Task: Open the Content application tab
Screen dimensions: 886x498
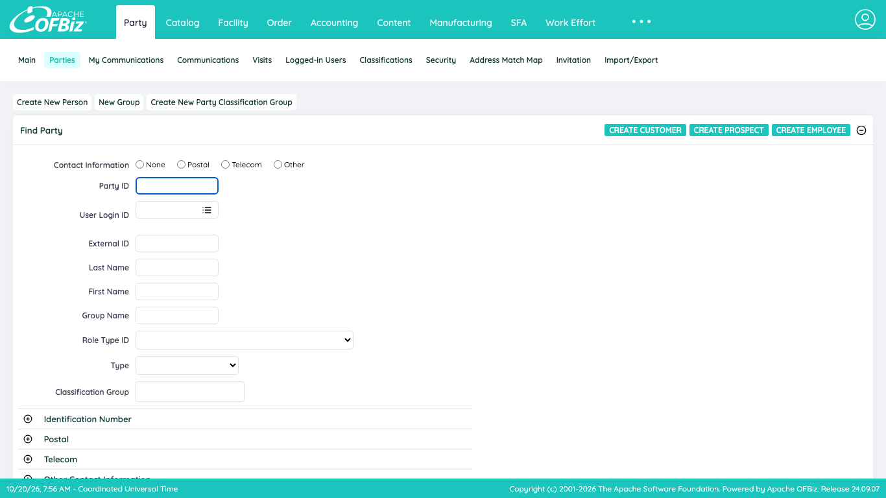Action: point(394,23)
